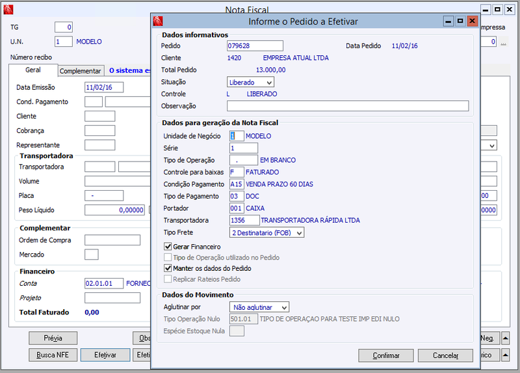Click the Cancelar button

[445, 355]
